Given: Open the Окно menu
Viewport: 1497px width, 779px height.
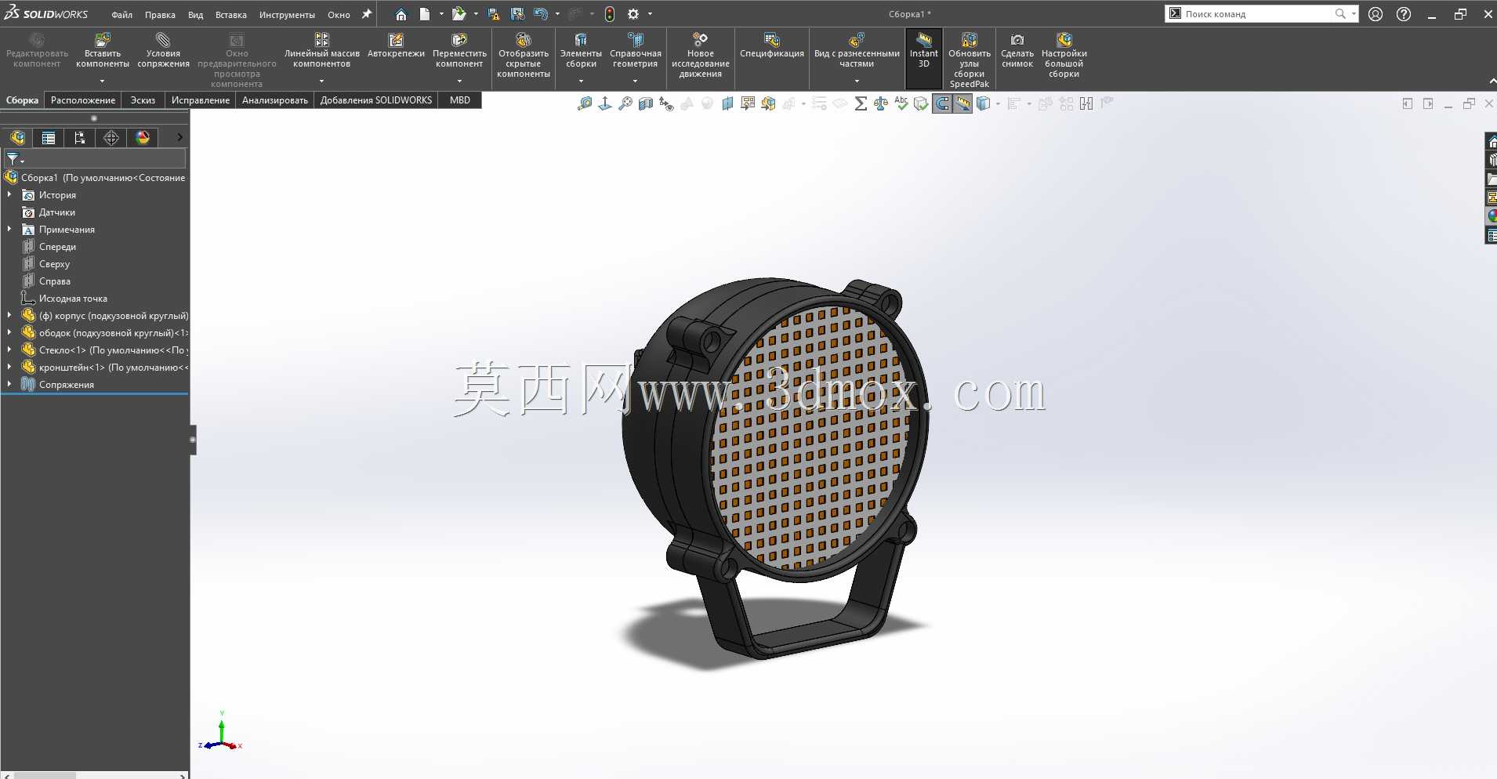Looking at the screenshot, I should tap(339, 15).
